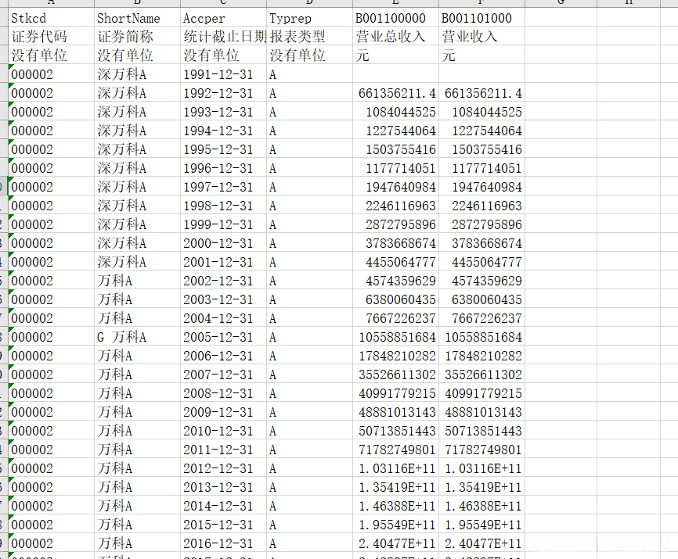Click the 661356211.4 cell in column E
678x559 pixels.
click(395, 93)
